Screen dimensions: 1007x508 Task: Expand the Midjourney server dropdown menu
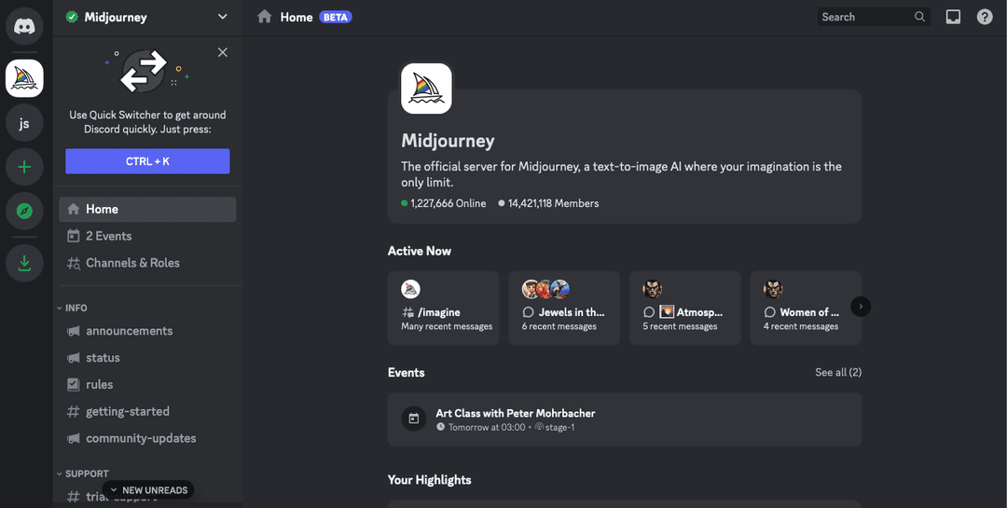(222, 17)
